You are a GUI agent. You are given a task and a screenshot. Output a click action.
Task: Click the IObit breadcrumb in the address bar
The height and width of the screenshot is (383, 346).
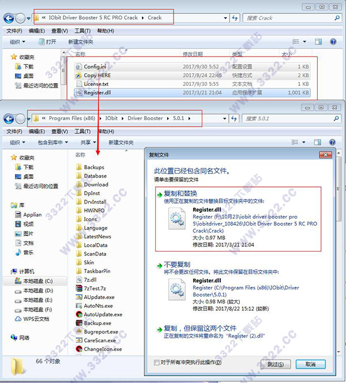click(x=111, y=118)
